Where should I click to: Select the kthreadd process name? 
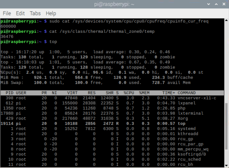[x=188, y=134]
